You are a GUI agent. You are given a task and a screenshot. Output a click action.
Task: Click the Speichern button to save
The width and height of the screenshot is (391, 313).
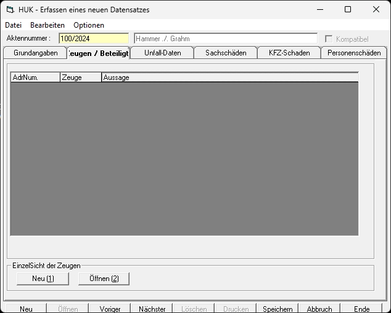point(278,309)
